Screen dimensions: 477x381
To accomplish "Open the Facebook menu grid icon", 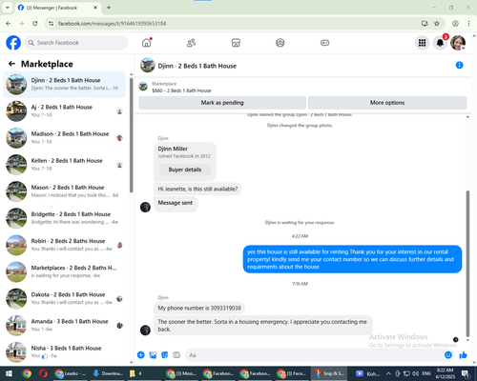I will (422, 43).
